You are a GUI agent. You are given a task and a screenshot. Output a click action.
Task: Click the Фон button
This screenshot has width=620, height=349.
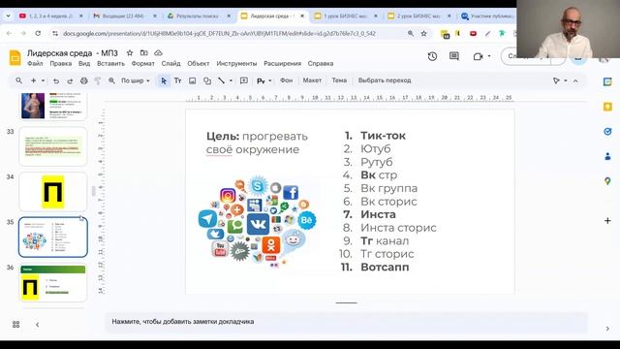click(287, 80)
